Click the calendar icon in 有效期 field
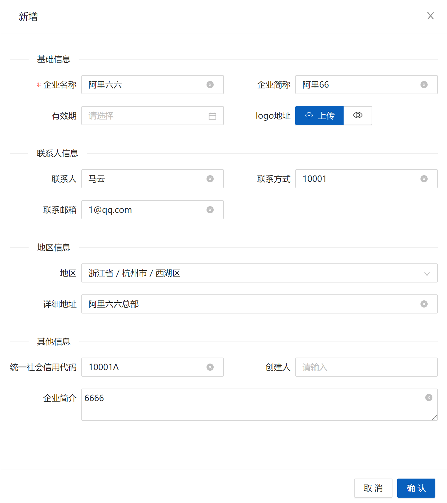The image size is (447, 503). (212, 116)
